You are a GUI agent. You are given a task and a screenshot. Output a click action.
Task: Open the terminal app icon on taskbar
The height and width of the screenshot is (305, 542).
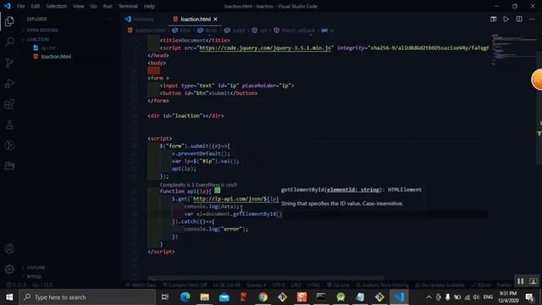coord(321,297)
